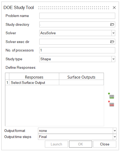Click into the Problem name field
The width and height of the screenshot is (120, 151).
[x=77, y=16]
